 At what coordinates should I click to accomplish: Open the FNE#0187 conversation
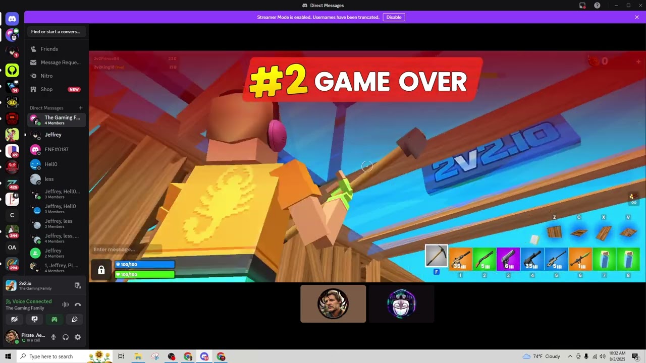57,149
